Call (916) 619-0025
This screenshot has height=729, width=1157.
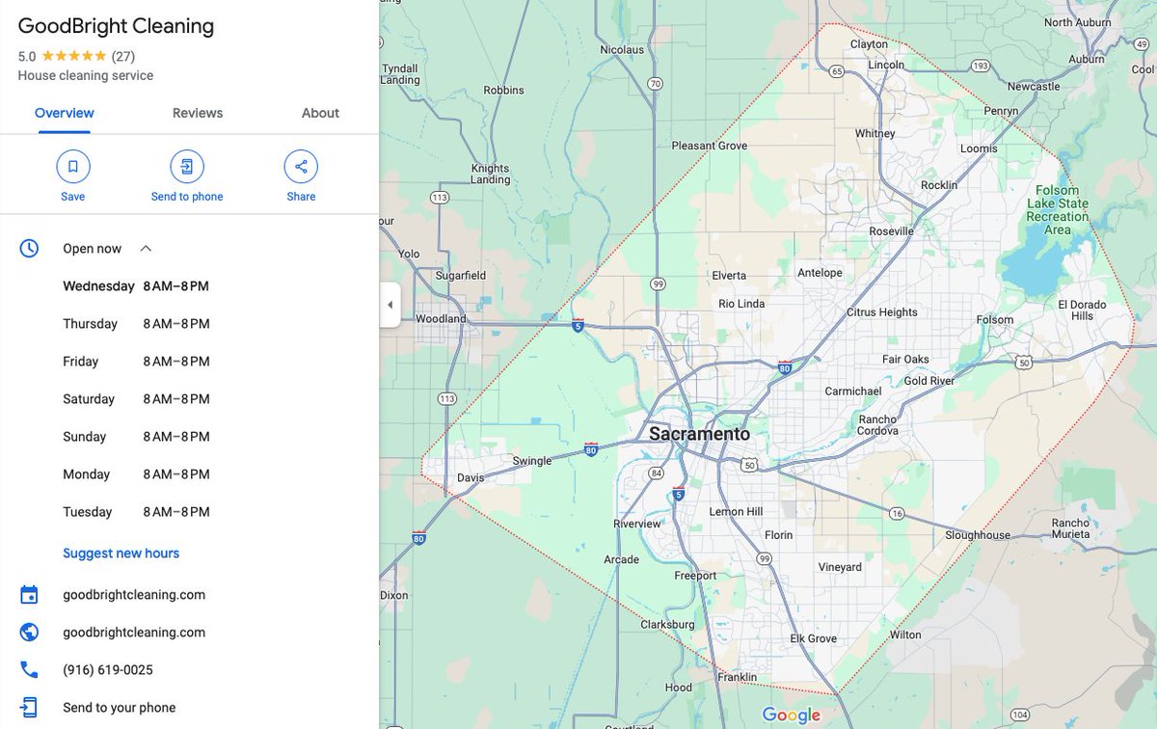pos(108,670)
